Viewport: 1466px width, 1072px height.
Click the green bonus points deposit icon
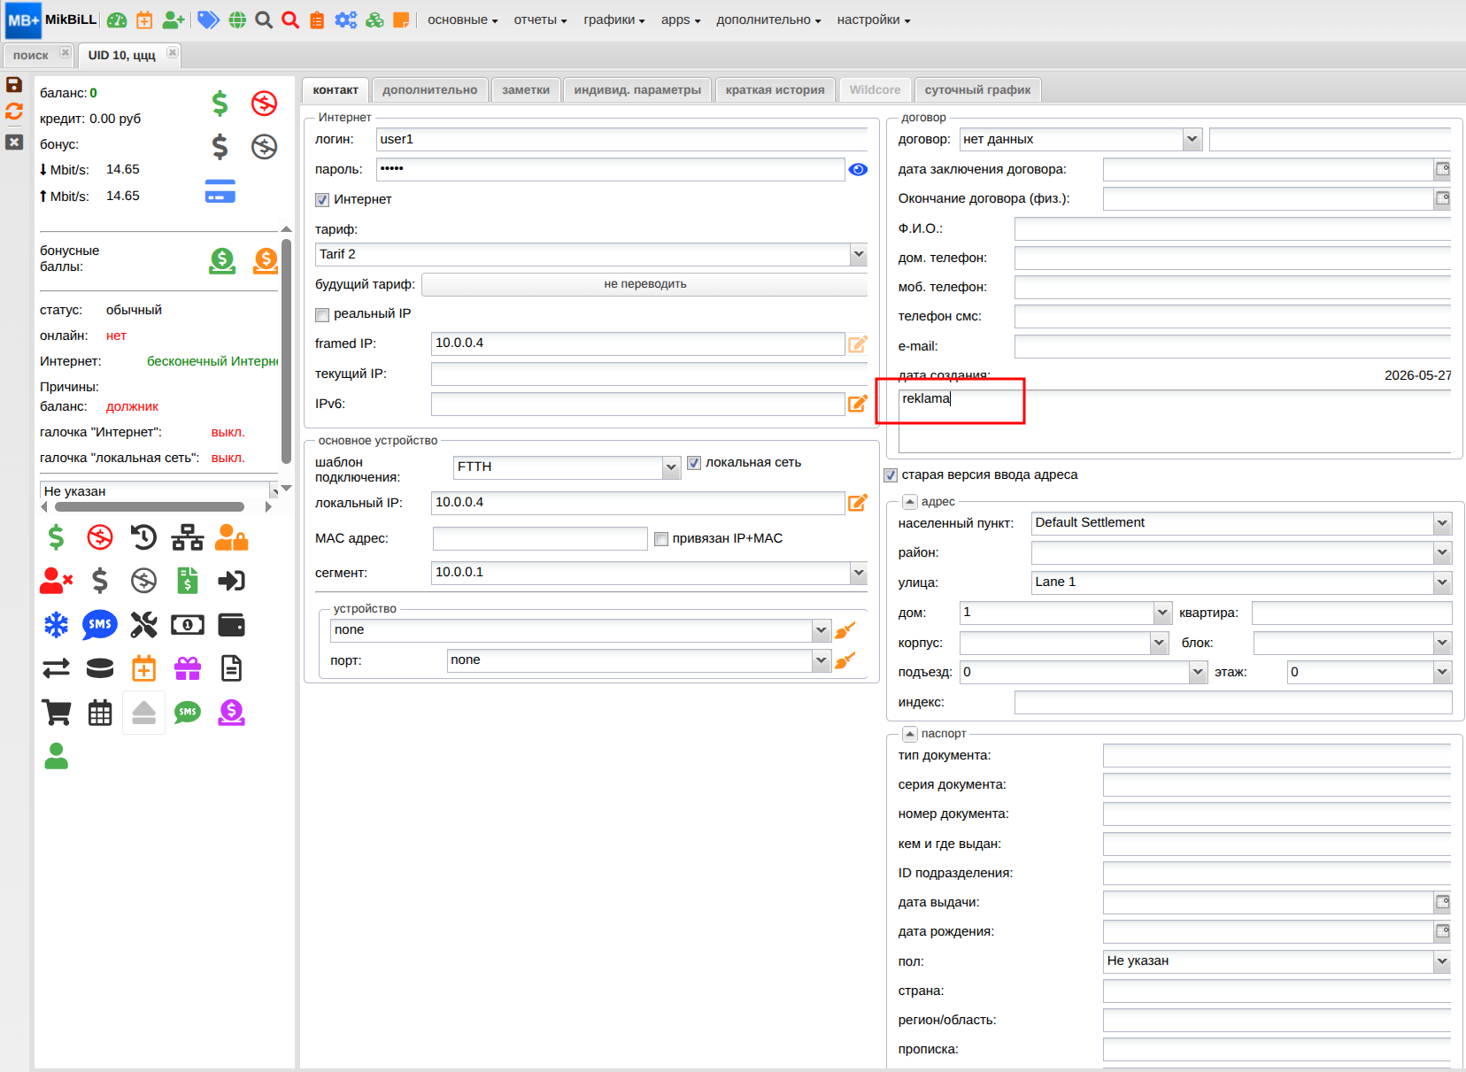tap(222, 260)
